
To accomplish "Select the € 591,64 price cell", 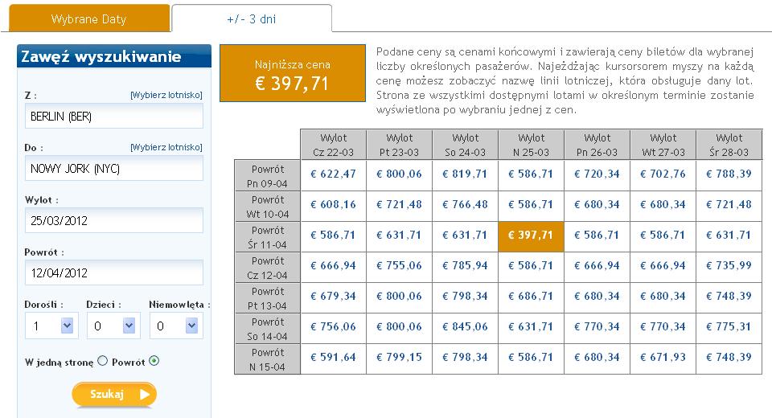I will pyautogui.click(x=333, y=359).
